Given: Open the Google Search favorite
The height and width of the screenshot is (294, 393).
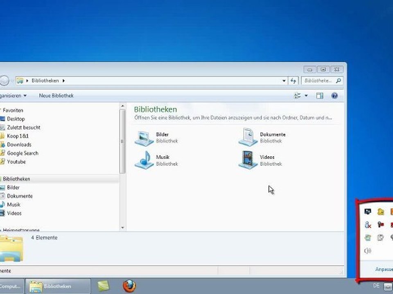Looking at the screenshot, I should [x=23, y=153].
